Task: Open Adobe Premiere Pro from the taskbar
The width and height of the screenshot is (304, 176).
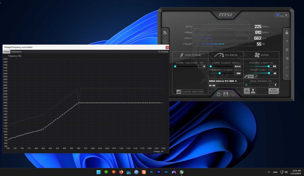Action: pyautogui.click(x=159, y=172)
